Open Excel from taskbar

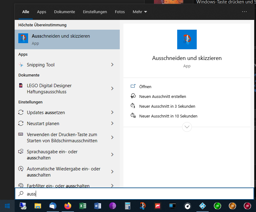coord(83,206)
